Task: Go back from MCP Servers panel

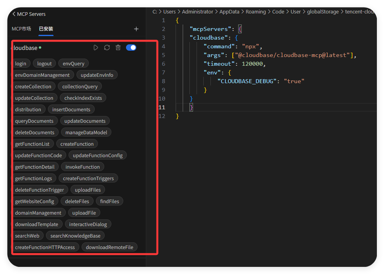Action: 14,14
